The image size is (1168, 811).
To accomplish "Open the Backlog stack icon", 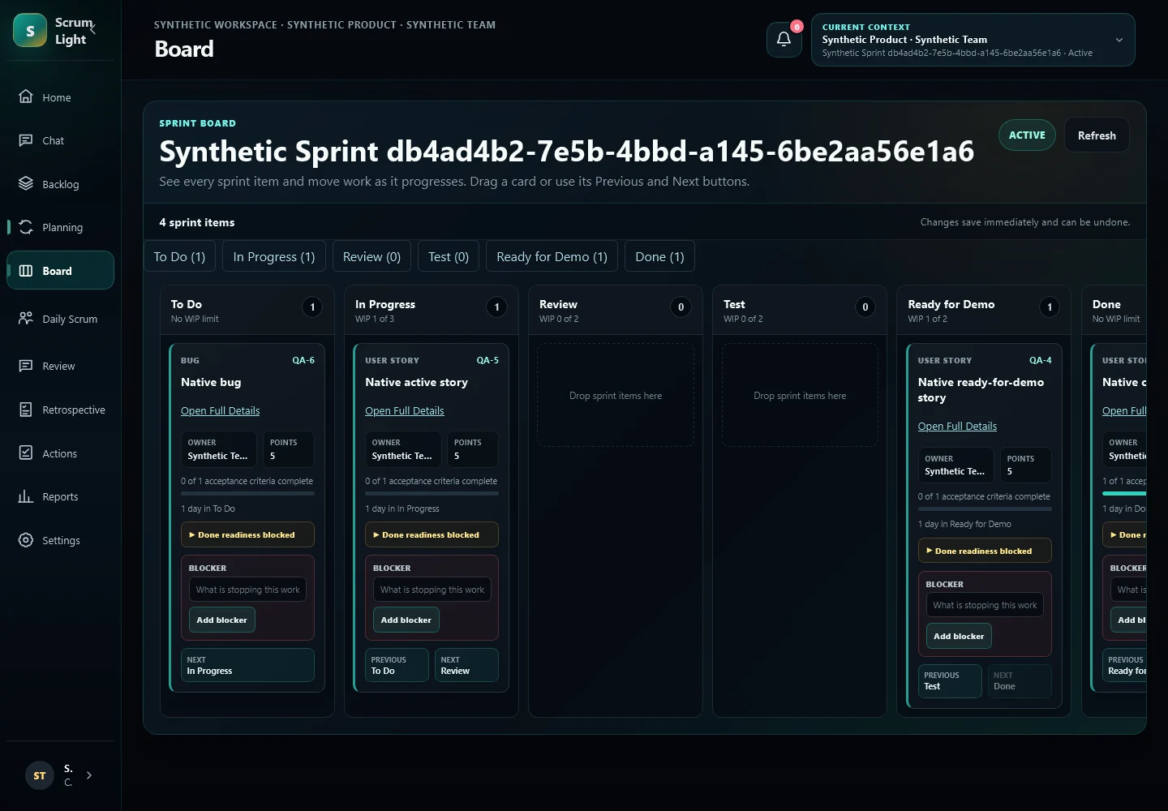I will click(26, 184).
